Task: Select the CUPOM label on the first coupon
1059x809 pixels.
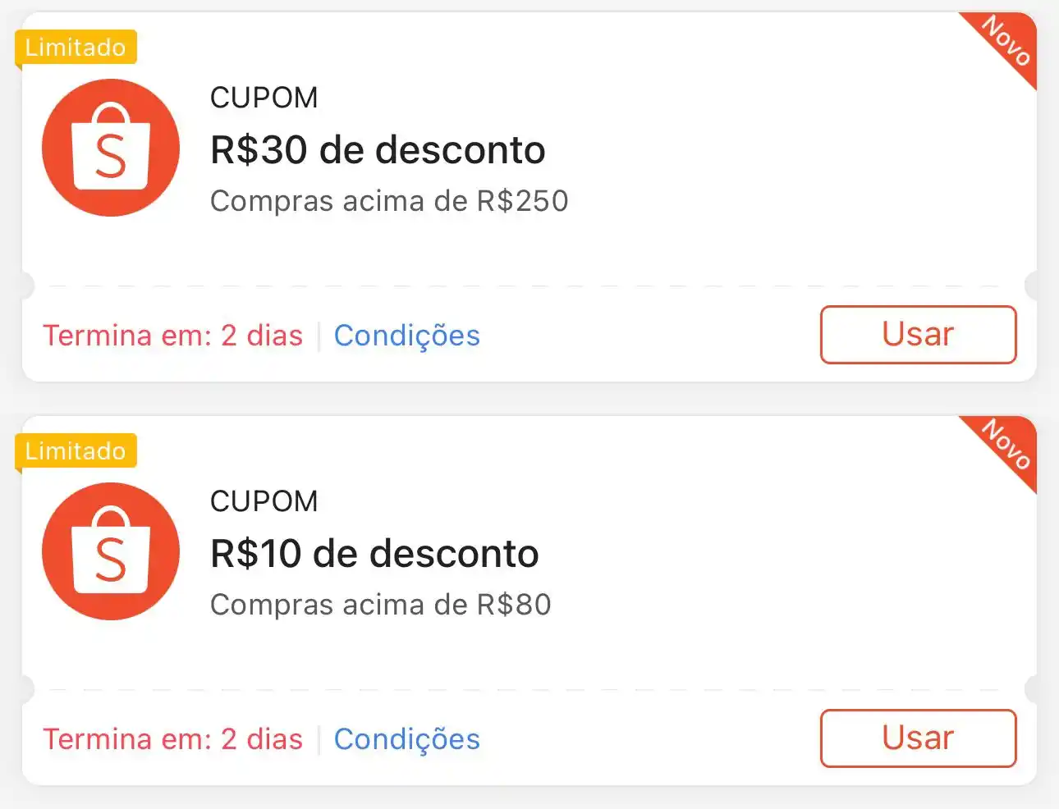Action: [x=264, y=98]
